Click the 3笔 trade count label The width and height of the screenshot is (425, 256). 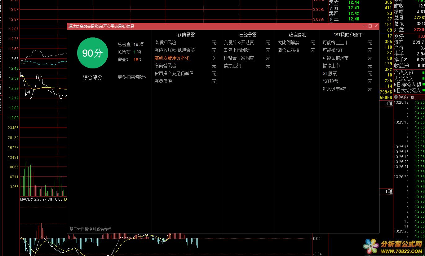pyautogui.click(x=389, y=103)
